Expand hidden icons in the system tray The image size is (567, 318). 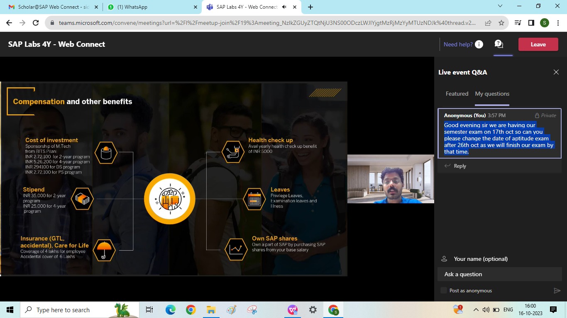(x=476, y=309)
